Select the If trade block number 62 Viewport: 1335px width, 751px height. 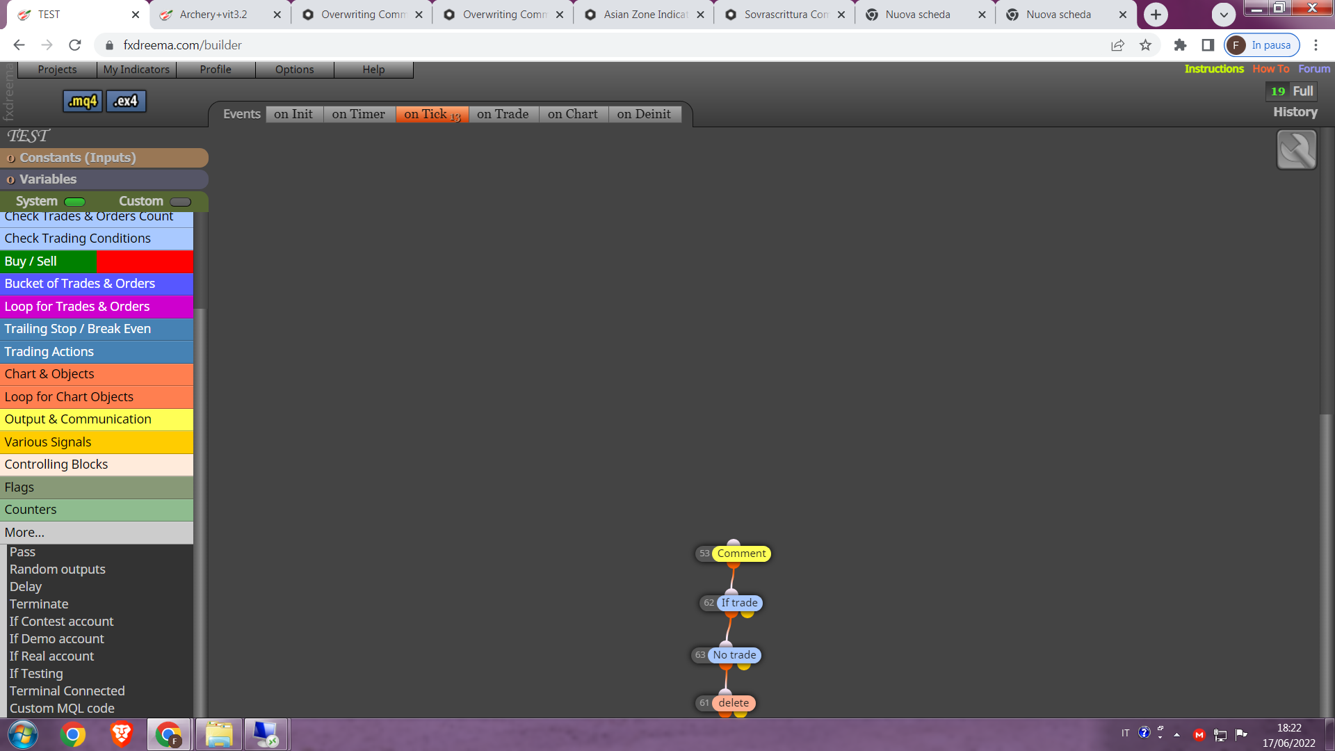coord(739,603)
